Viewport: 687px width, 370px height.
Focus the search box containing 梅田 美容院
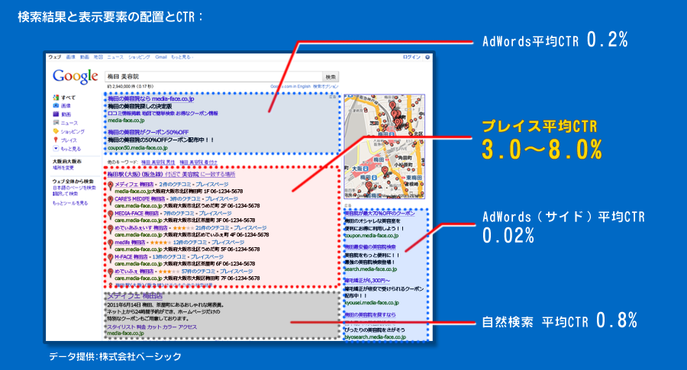(214, 76)
